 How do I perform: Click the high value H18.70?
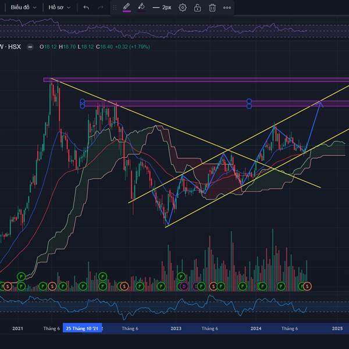tap(67, 47)
